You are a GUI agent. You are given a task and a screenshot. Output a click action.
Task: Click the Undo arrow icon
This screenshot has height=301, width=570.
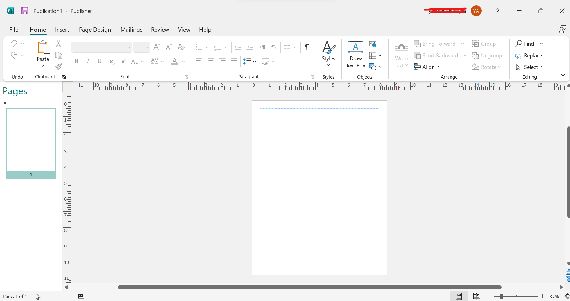coord(14,43)
